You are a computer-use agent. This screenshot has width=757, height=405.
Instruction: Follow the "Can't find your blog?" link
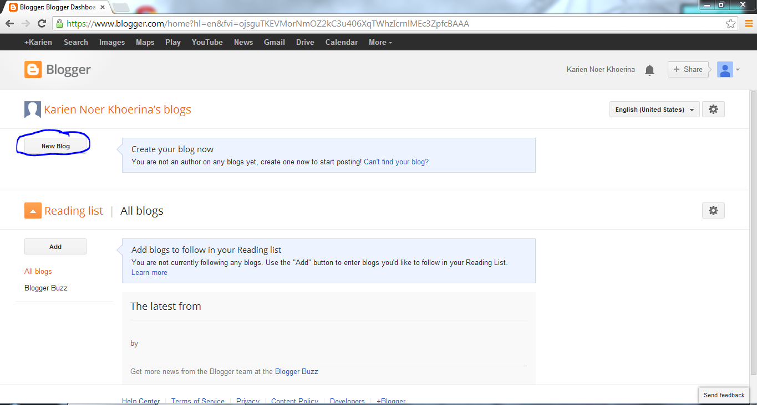395,162
